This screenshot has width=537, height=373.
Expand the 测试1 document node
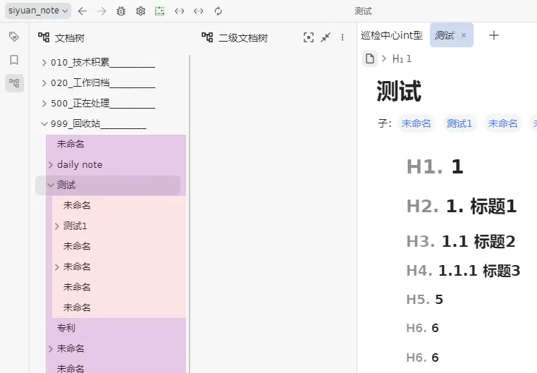[x=57, y=226]
